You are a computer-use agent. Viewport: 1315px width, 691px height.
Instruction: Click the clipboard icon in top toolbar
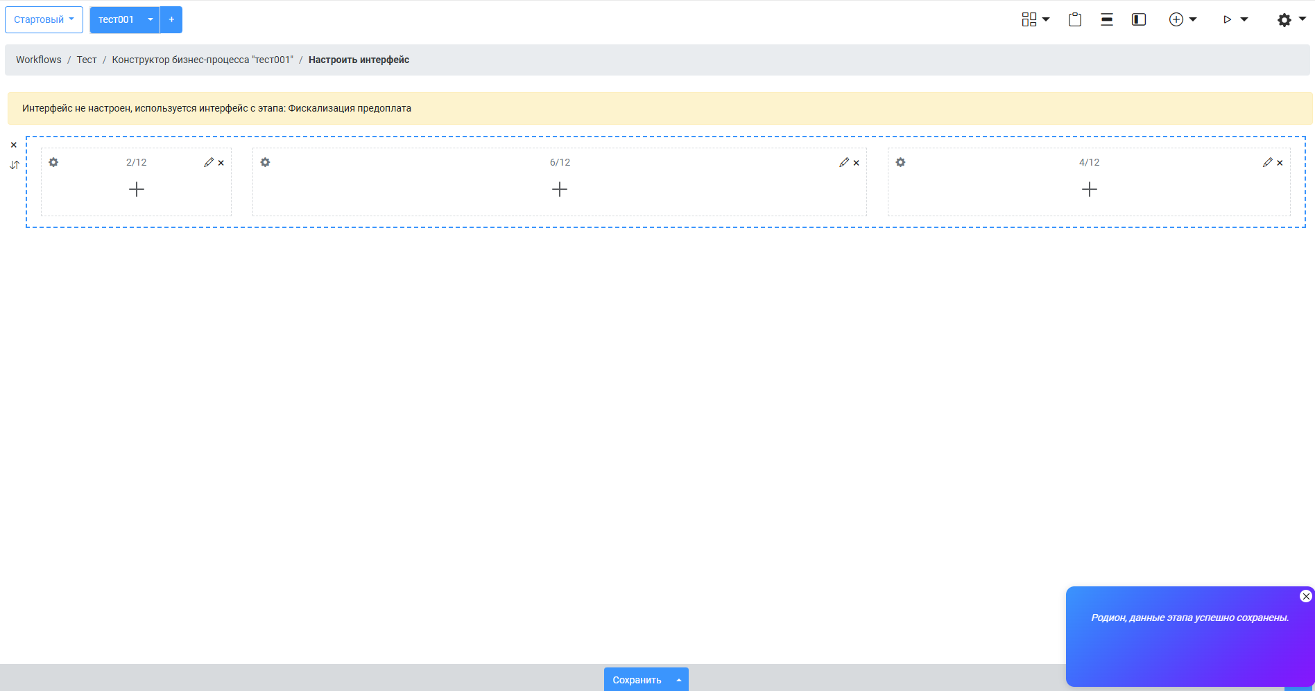pos(1074,19)
